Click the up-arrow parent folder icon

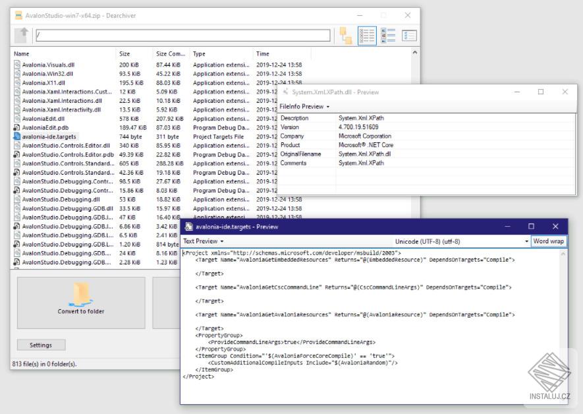click(x=22, y=36)
